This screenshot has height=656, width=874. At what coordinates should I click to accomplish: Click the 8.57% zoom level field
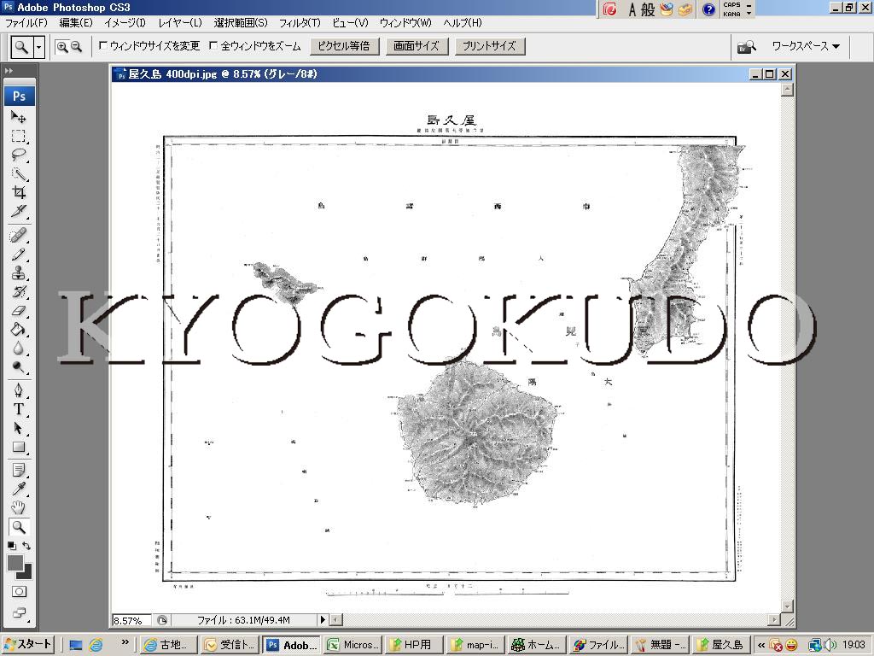[131, 620]
